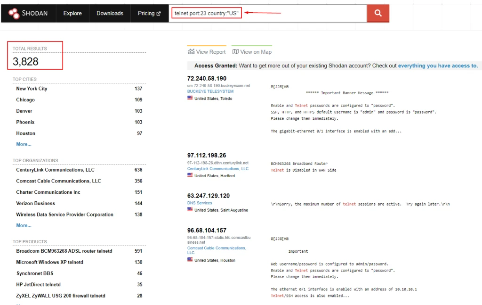Open IP result 72.240.58.190
This screenshot has width=482, height=305.
pyautogui.click(x=207, y=78)
